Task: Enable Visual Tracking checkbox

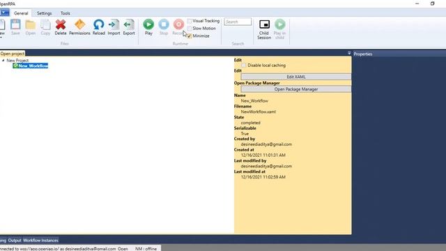Action: pyautogui.click(x=190, y=21)
